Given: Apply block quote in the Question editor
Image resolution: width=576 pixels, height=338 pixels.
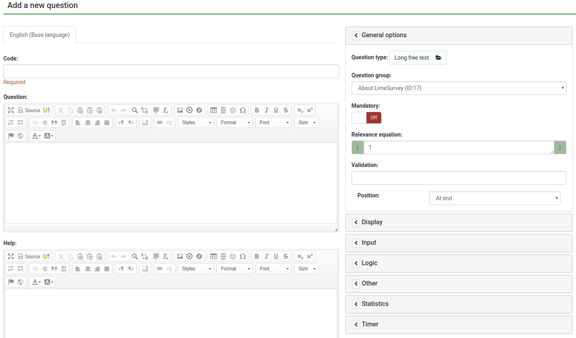Looking at the screenshot, I should point(54,123).
